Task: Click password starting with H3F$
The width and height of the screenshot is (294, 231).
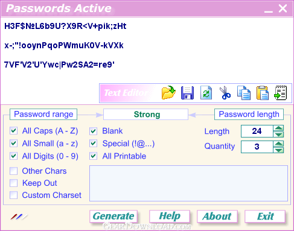Action: tap(65, 26)
